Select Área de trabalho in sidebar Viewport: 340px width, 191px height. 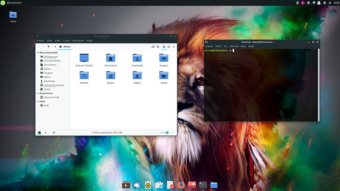pos(51,61)
